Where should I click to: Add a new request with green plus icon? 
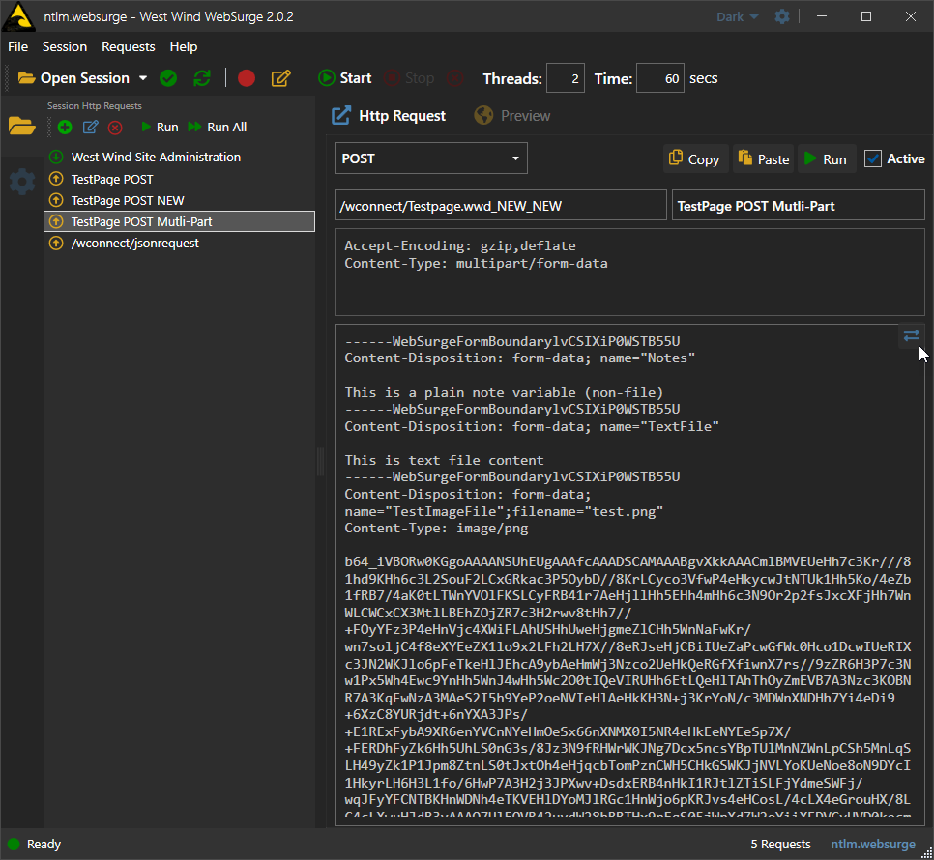[65, 127]
